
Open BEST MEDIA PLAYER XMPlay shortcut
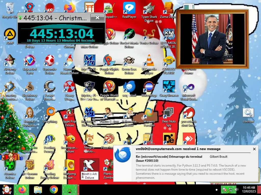pyautogui.click(x=168, y=38)
